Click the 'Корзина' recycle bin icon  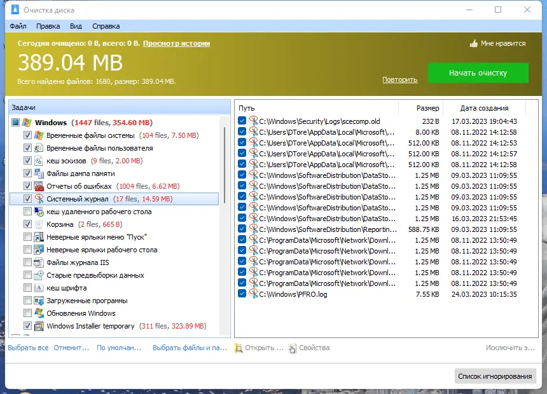(x=39, y=224)
